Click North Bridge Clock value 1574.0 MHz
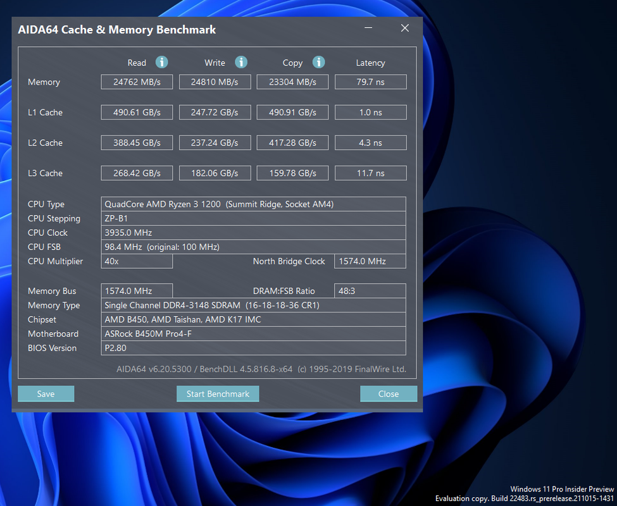Screen dimensions: 617x506 (370, 261)
